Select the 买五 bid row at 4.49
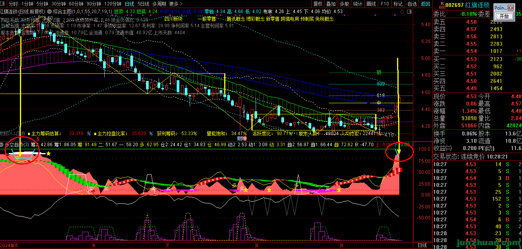522x249 pixels. pyautogui.click(x=477, y=88)
